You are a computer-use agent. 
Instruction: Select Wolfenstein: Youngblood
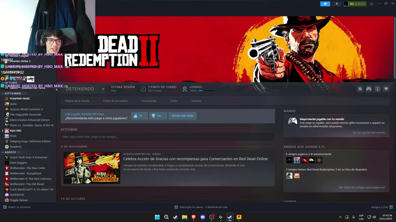click(25, 173)
